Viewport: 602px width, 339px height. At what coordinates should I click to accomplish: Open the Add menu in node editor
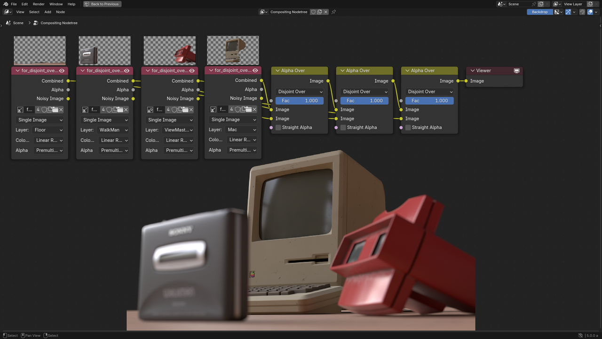(48, 12)
